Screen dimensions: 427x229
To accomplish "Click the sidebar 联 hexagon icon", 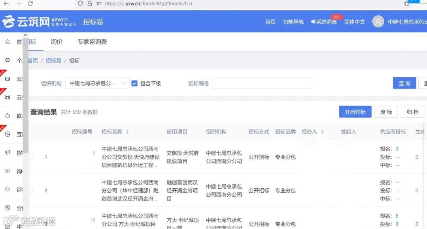I will click(x=8, y=116).
